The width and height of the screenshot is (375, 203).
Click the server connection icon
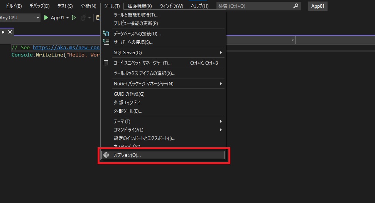pos(106,42)
